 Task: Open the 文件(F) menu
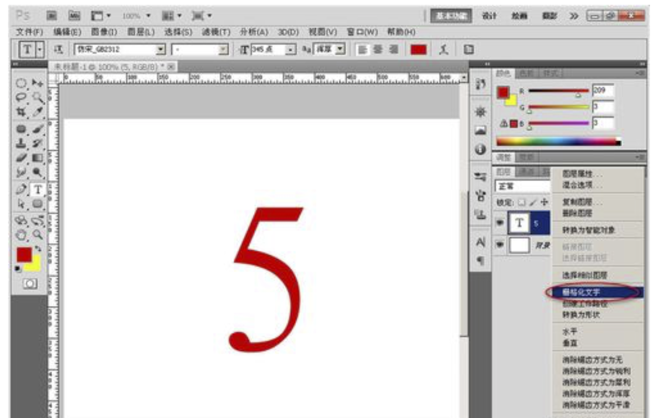point(30,32)
